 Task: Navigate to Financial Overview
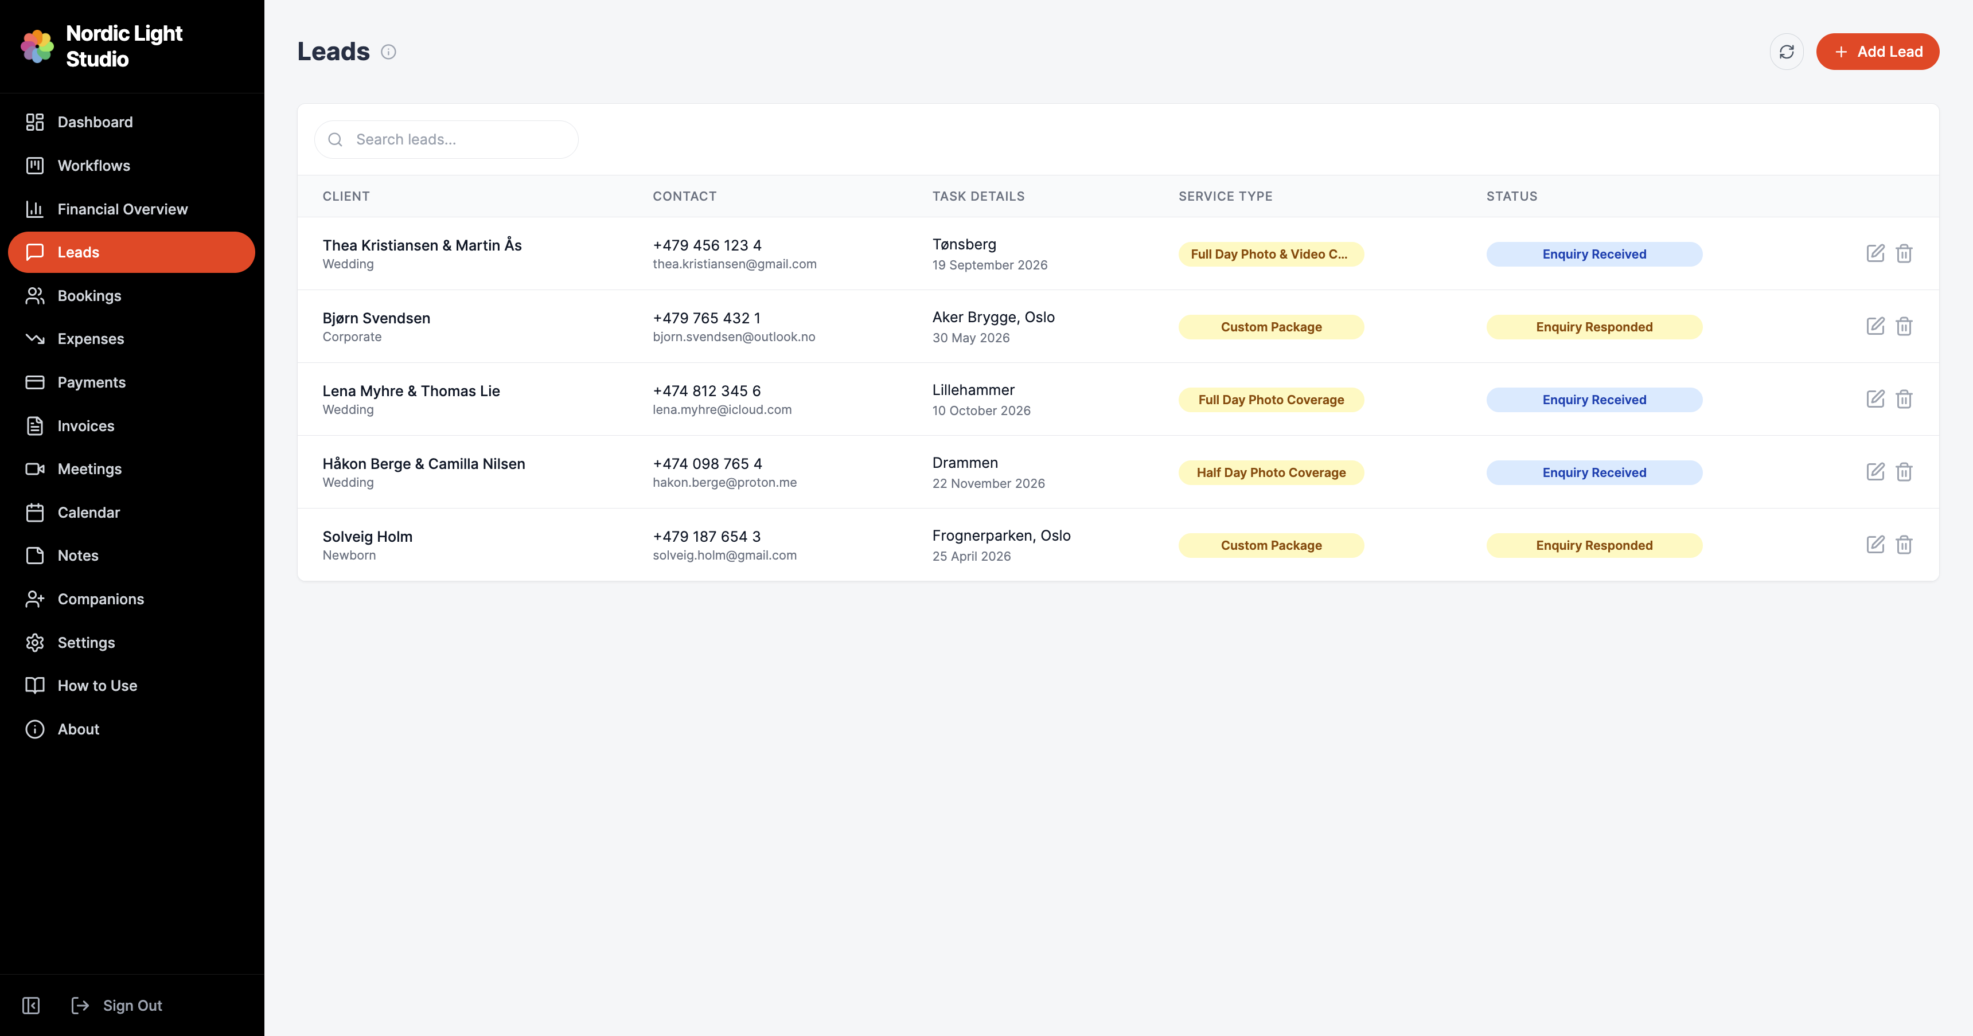[123, 208]
